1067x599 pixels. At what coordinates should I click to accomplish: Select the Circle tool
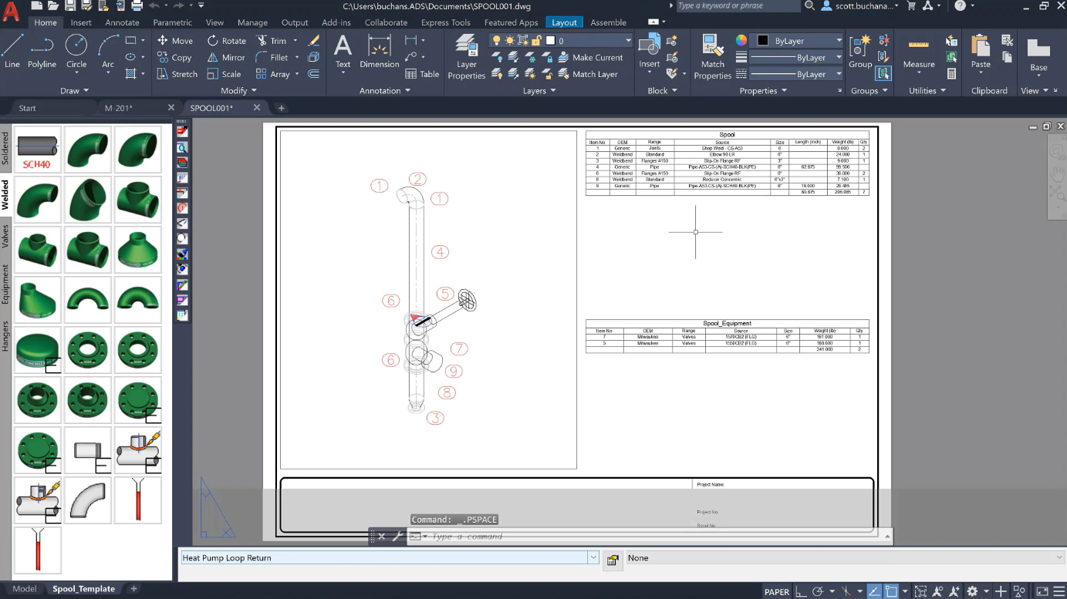click(76, 52)
